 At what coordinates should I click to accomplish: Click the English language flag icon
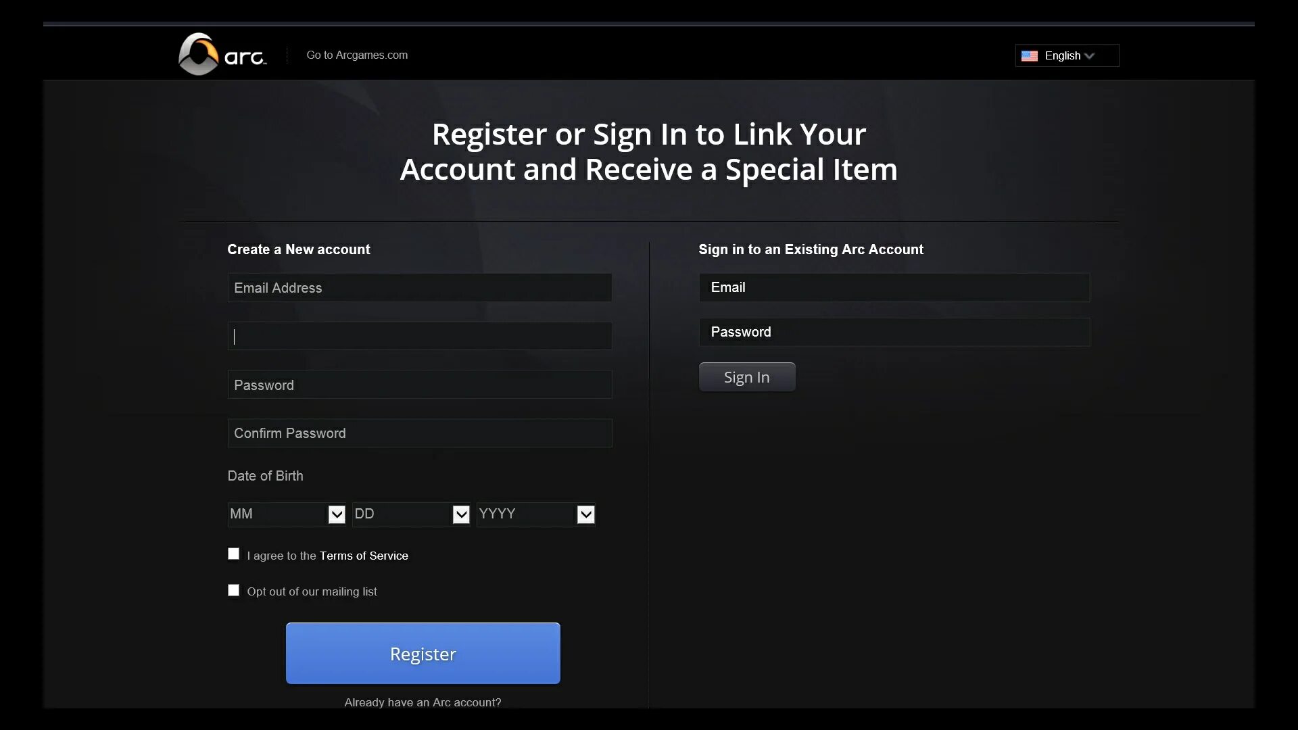click(x=1029, y=55)
